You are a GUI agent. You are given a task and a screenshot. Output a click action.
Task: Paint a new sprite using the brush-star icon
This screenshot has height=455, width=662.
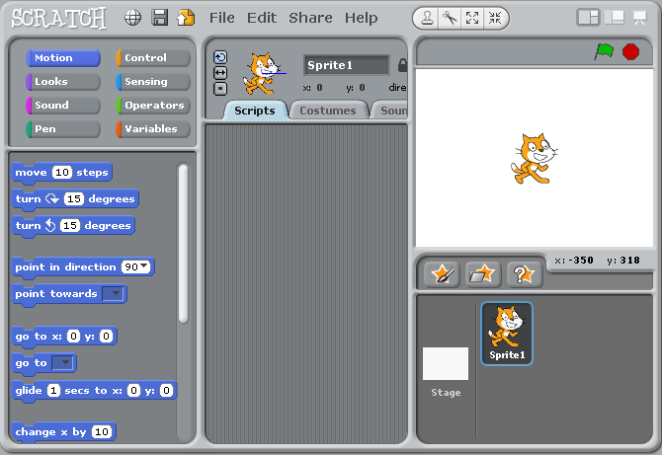click(x=442, y=273)
